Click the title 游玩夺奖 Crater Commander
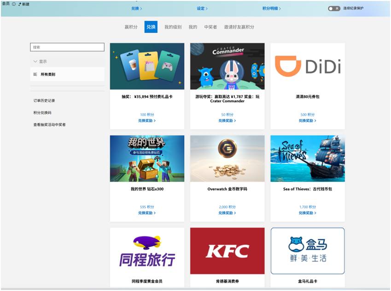This screenshot has height=291, width=391. [x=228, y=99]
